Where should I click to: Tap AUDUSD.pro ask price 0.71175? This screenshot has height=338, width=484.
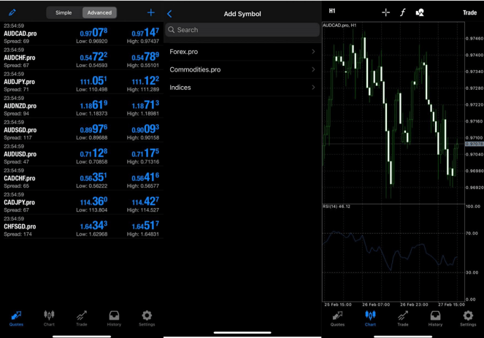[145, 153]
